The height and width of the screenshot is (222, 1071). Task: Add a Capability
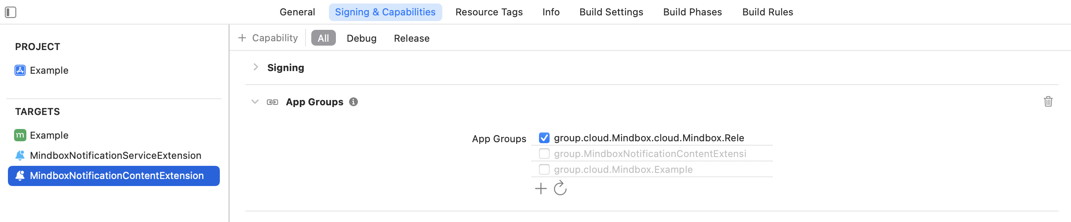[x=268, y=38]
